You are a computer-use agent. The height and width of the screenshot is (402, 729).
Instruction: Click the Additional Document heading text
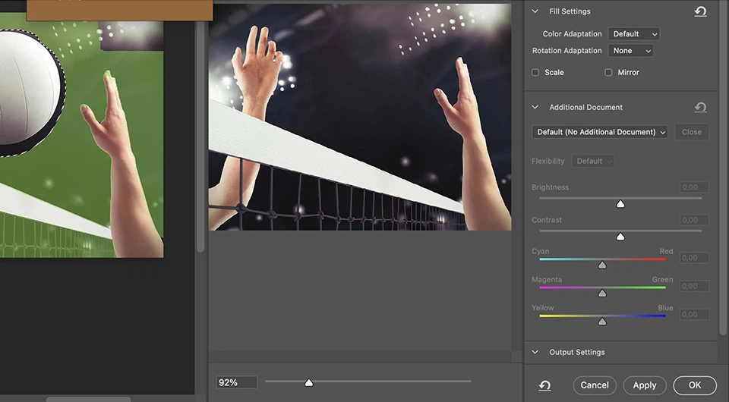585,107
